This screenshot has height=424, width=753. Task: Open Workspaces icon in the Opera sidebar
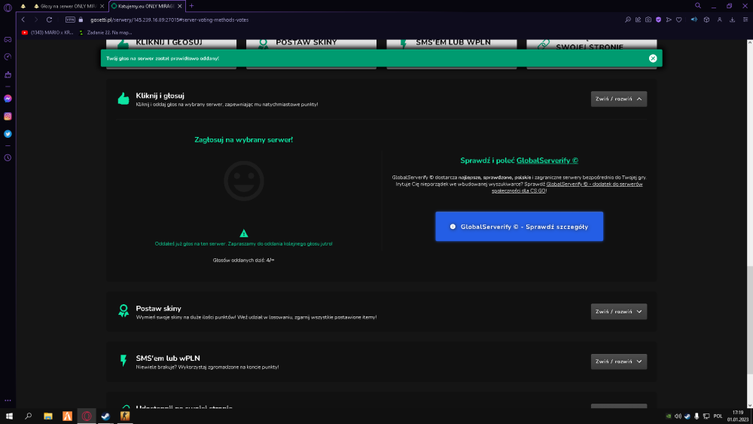click(x=8, y=40)
